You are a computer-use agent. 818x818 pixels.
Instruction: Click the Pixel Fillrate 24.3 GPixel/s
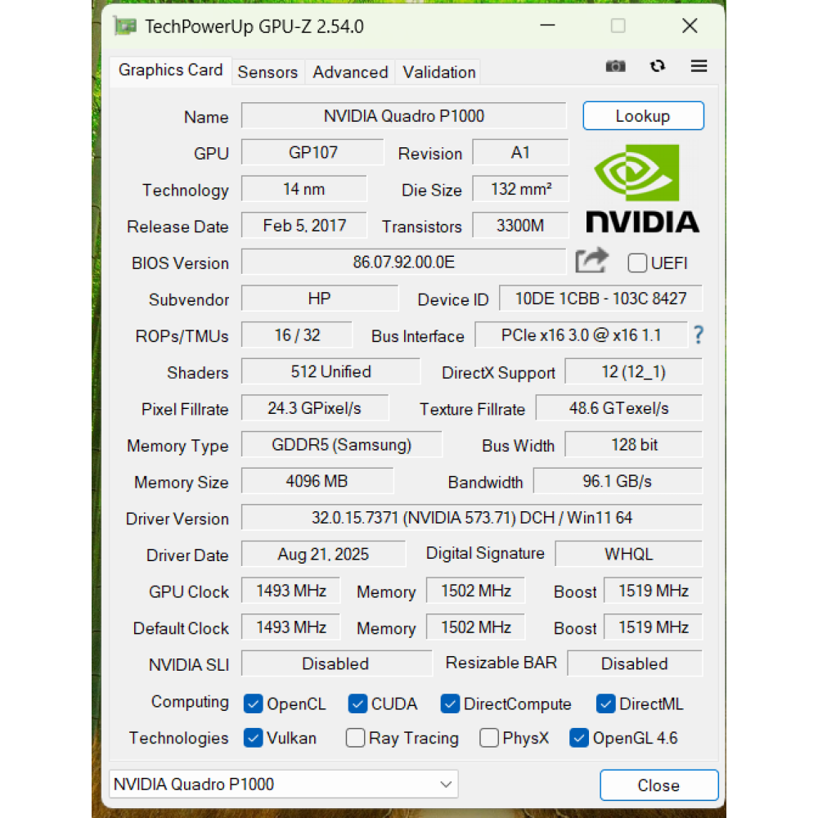pos(315,408)
